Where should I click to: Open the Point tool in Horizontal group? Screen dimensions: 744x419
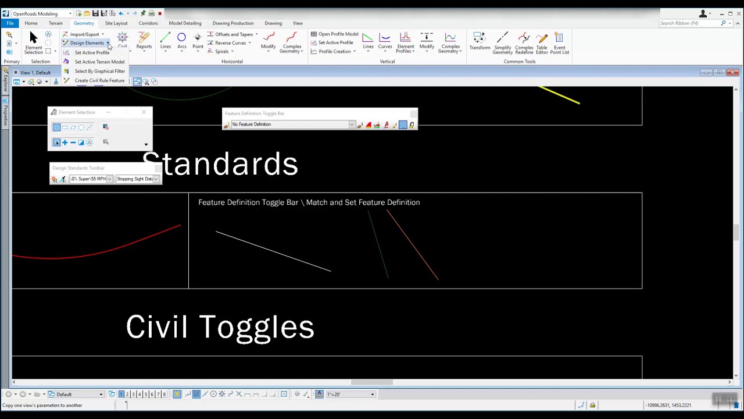tap(198, 41)
